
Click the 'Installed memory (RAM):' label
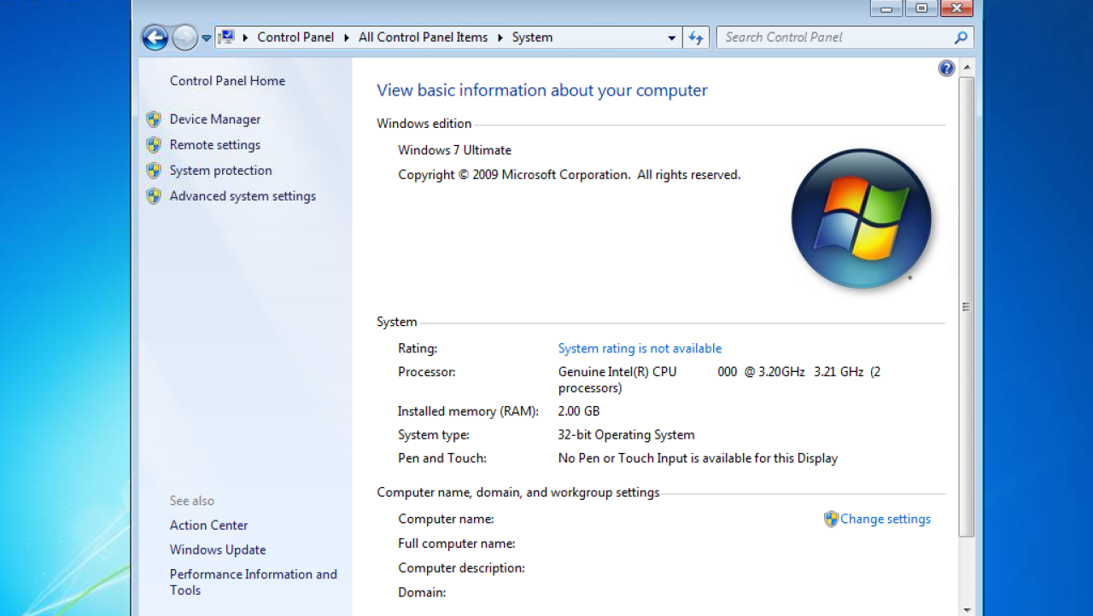pyautogui.click(x=469, y=411)
